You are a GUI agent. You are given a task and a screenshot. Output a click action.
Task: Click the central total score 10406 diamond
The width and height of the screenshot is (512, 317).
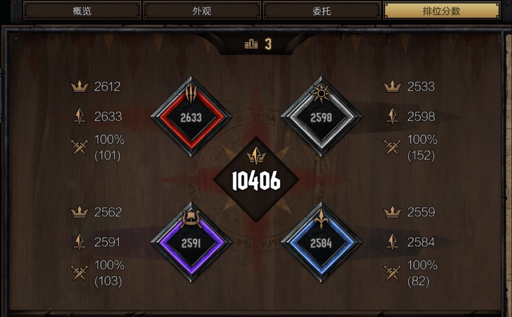256,179
